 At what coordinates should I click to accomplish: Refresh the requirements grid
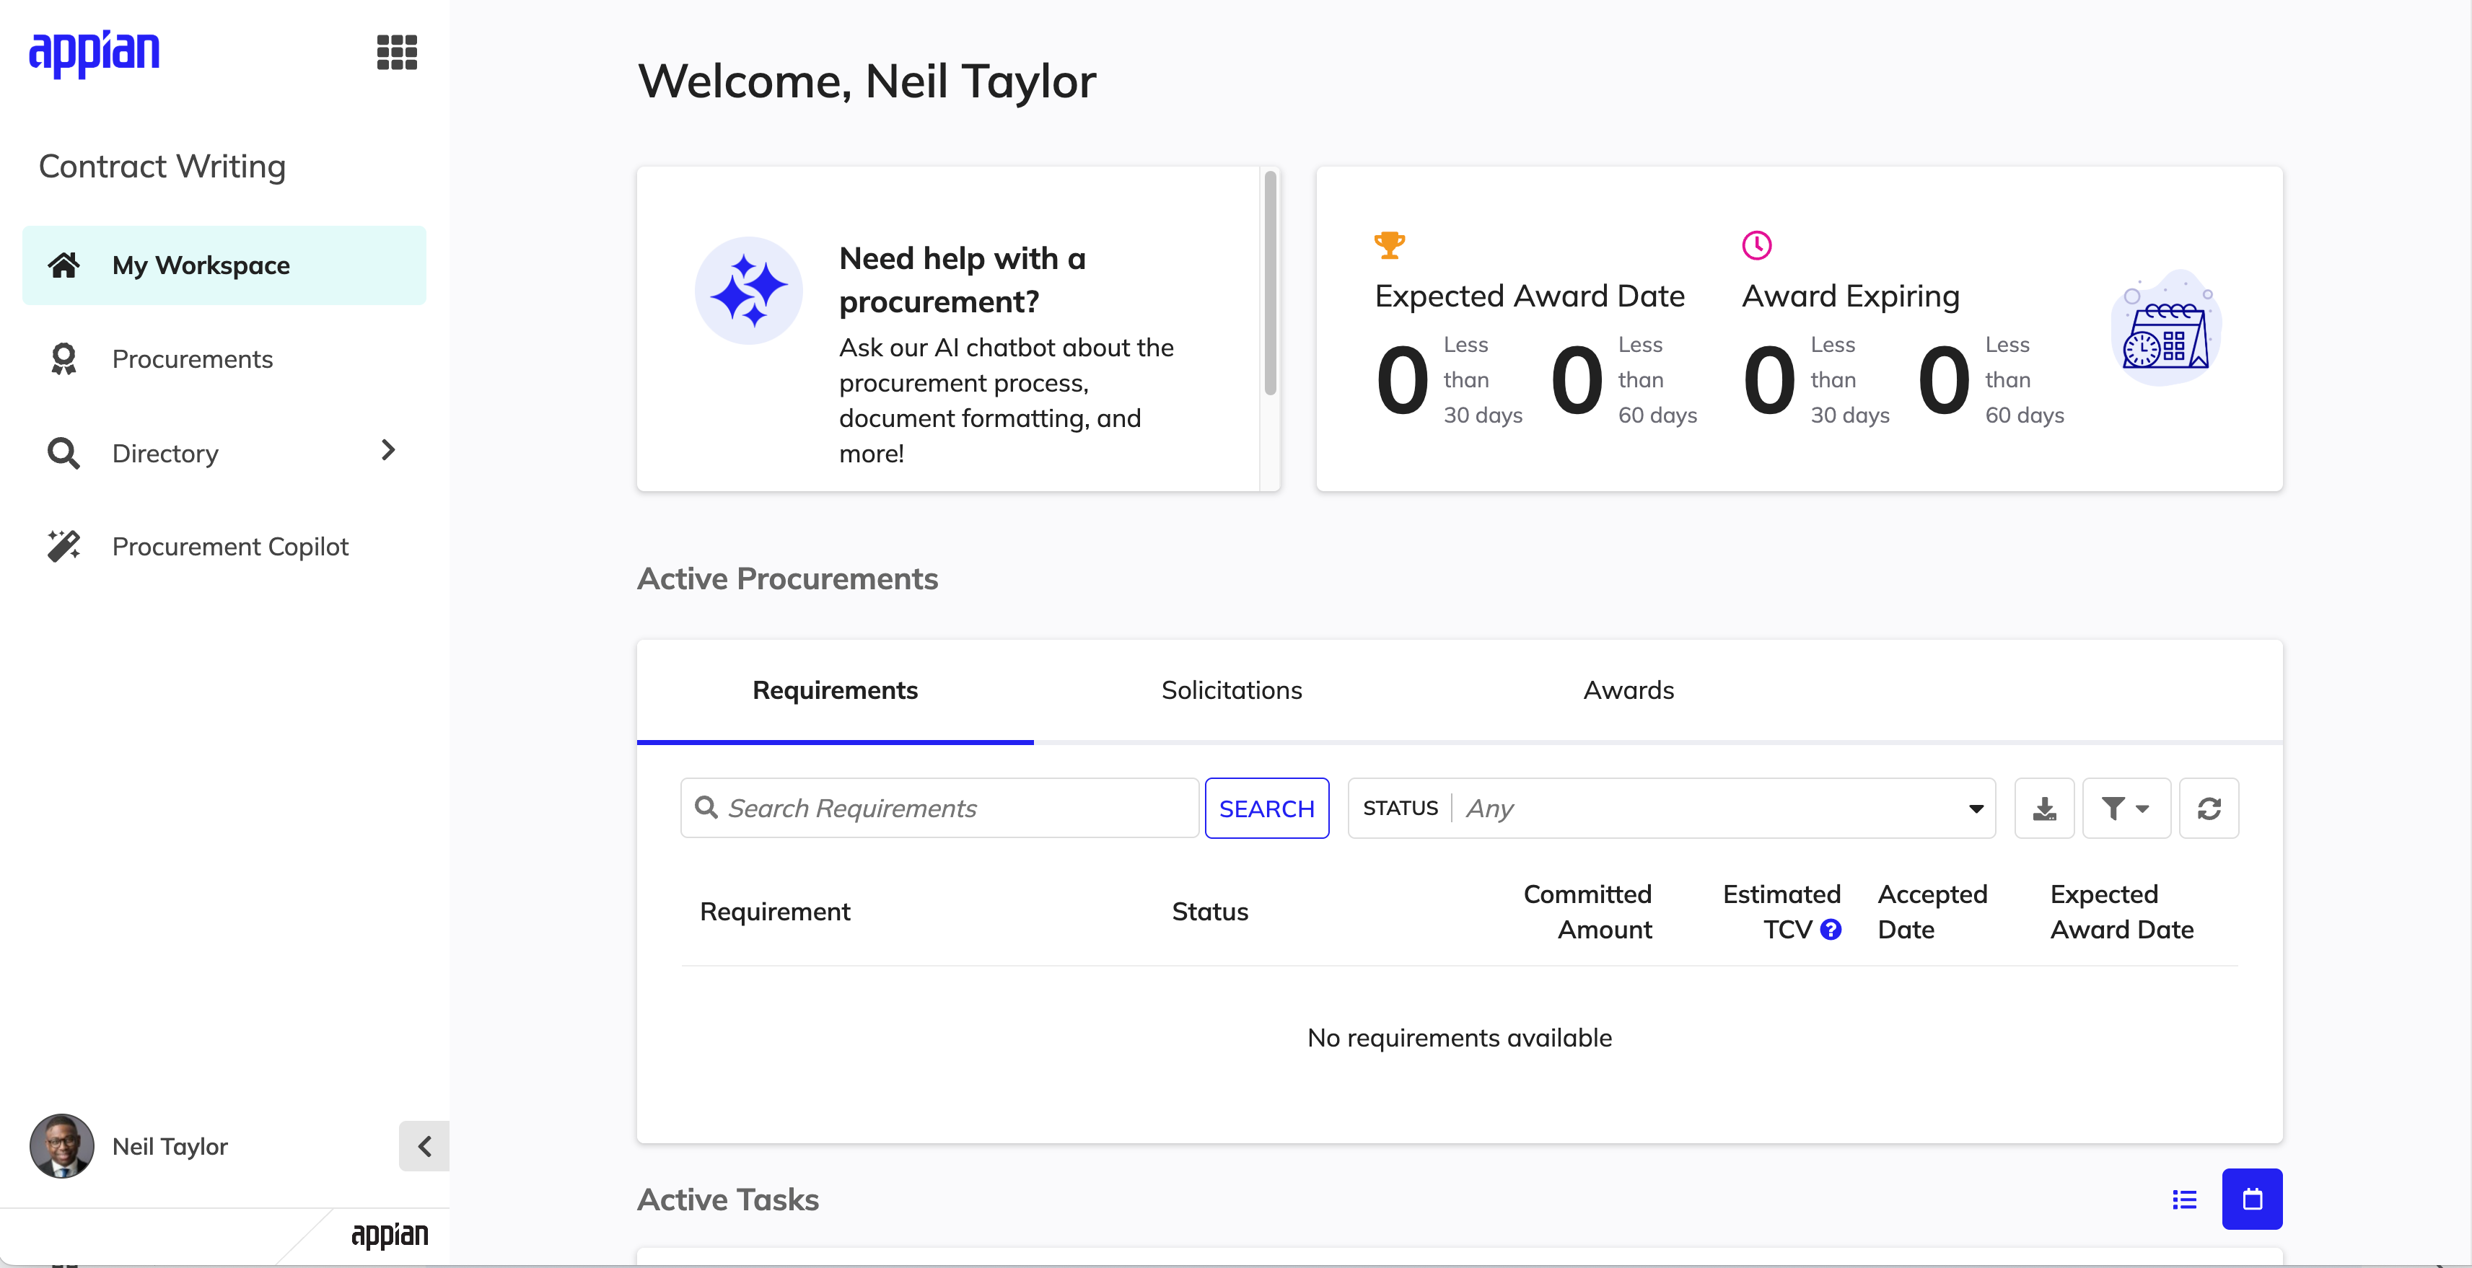[x=2209, y=809]
